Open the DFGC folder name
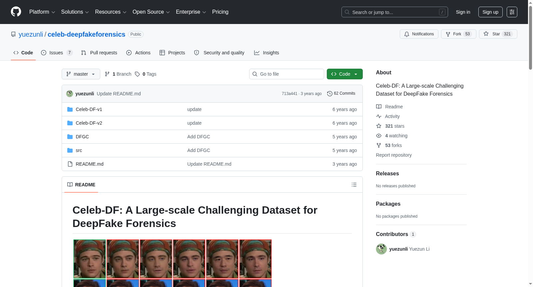This screenshot has height=287, width=533. tap(82, 137)
